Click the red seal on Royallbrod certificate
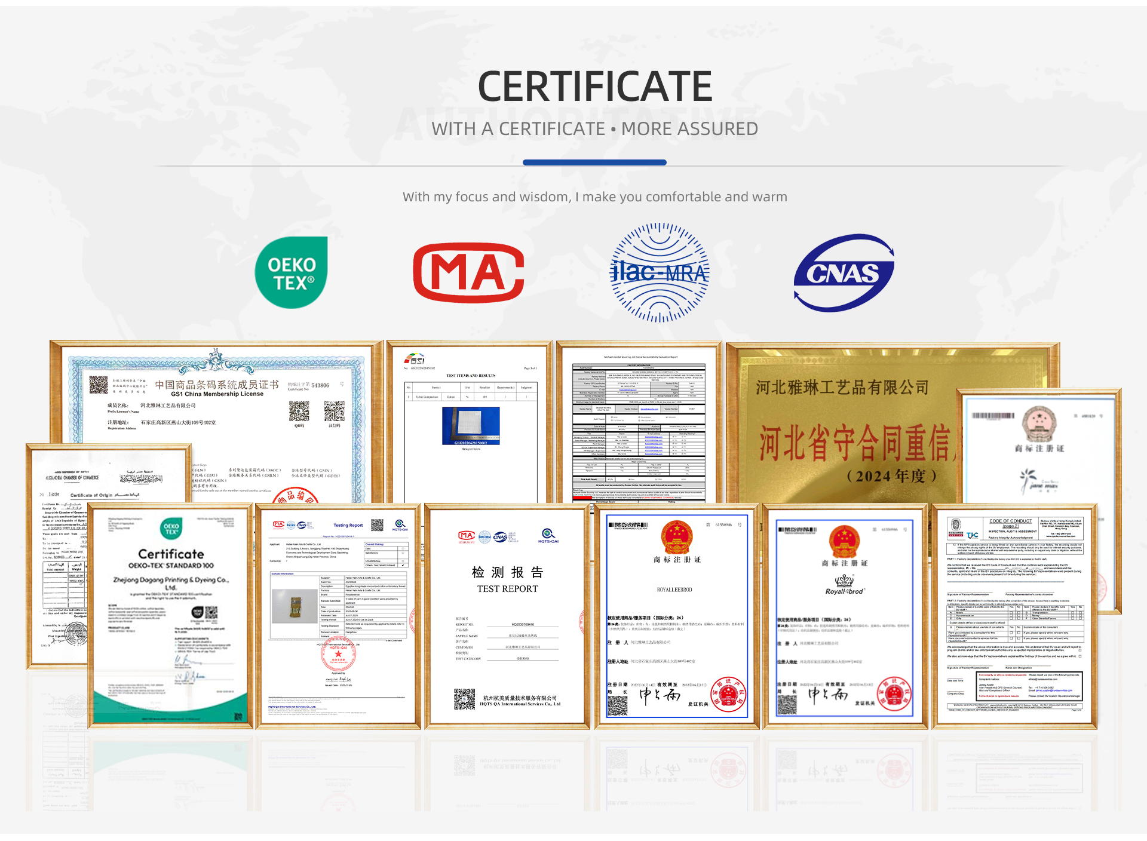Screen dimensions: 1147x841 pyautogui.click(x=894, y=695)
